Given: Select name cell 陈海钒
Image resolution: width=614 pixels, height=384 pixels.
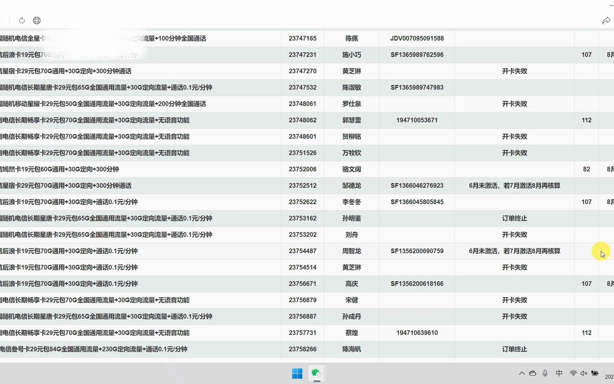Looking at the screenshot, I should click(x=352, y=349).
